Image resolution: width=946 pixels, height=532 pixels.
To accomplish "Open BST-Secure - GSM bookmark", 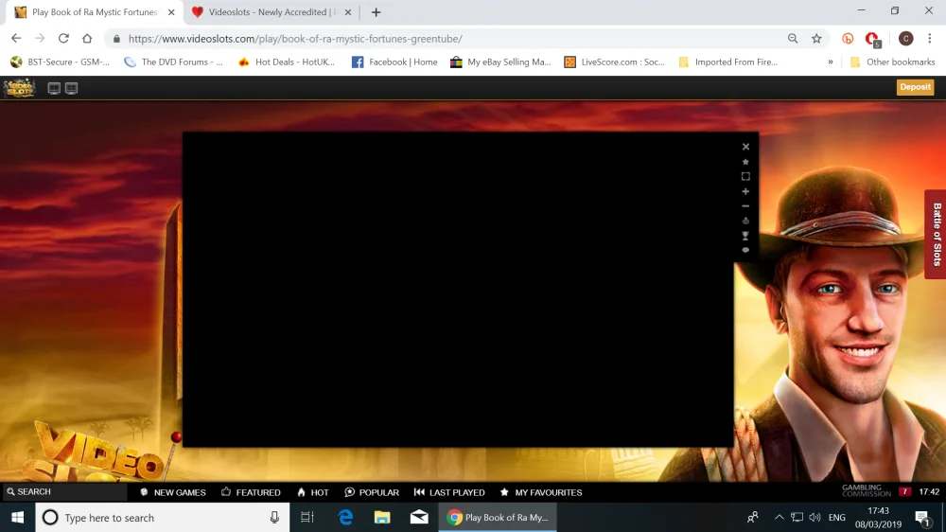I will (x=61, y=62).
